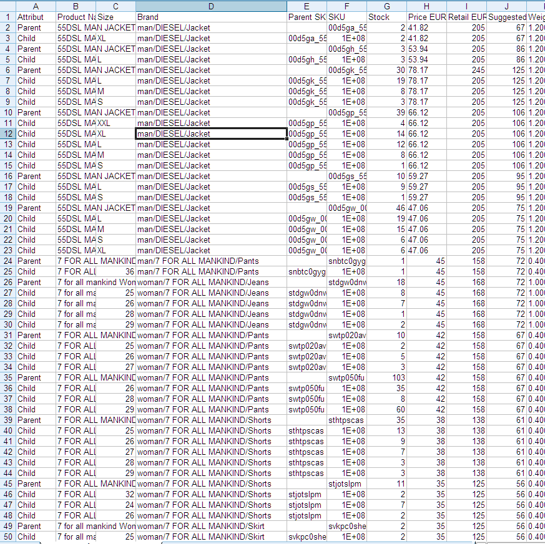Select the stock cell showing 18
Viewport: 545px width, 544px height.
pyautogui.click(x=387, y=282)
